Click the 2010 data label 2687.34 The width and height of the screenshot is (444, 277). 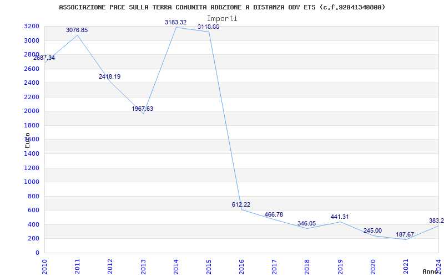(44, 58)
